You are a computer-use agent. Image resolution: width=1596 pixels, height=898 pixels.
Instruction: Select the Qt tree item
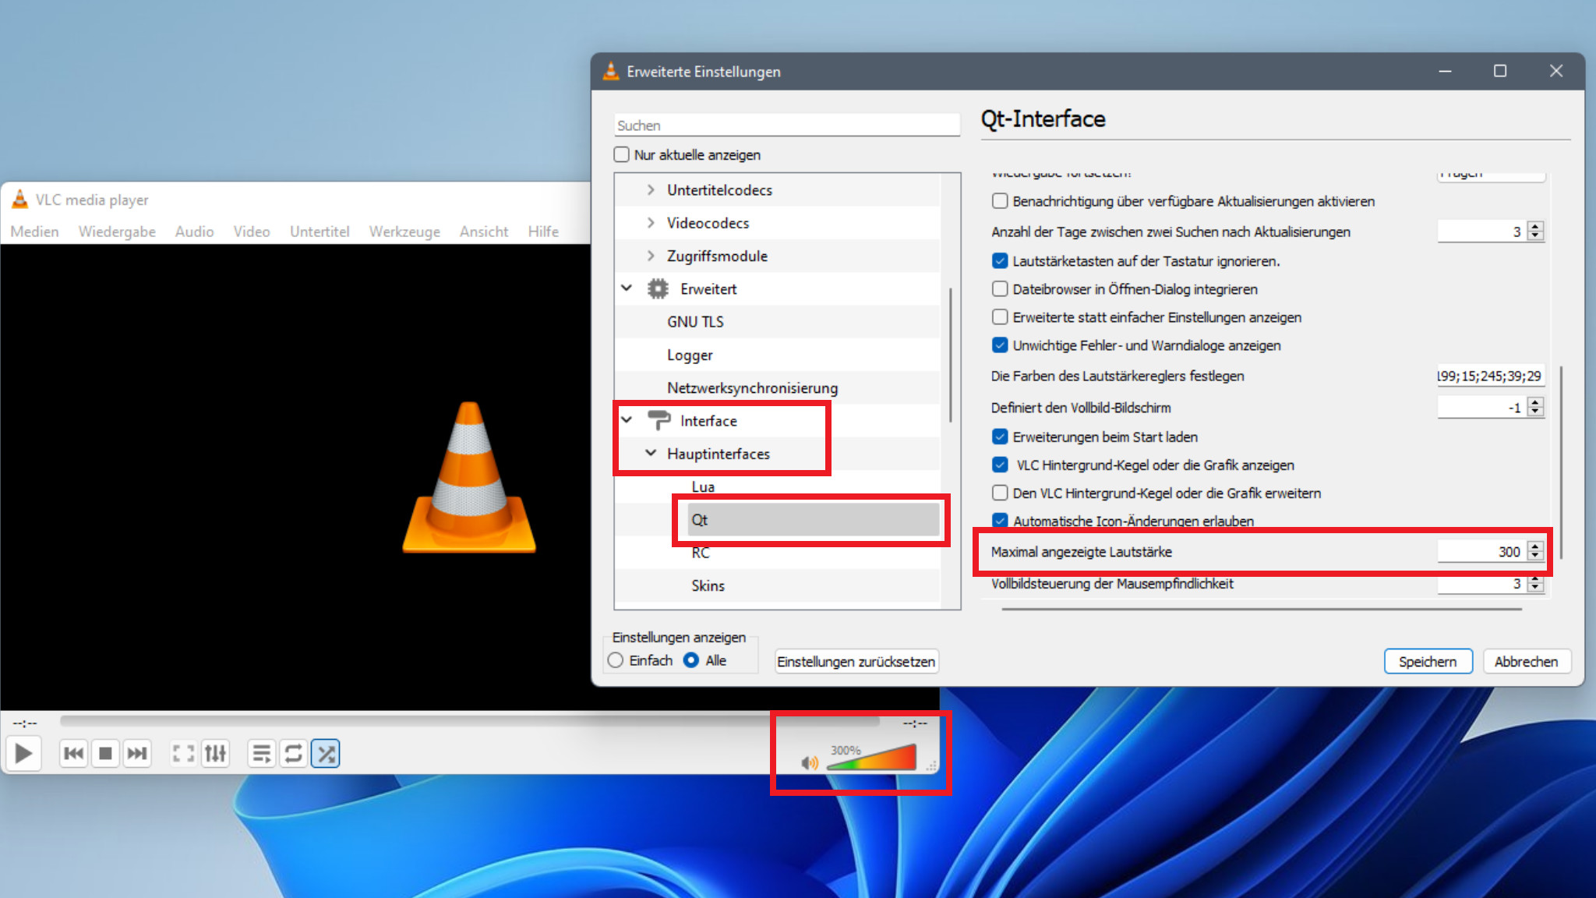click(x=814, y=520)
